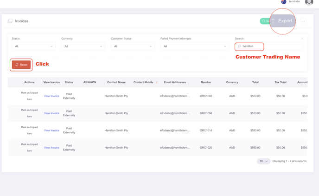Viewport: 319px width, 196px height.
Task: Sort by the Email Addresses column header
Action: 175,82
